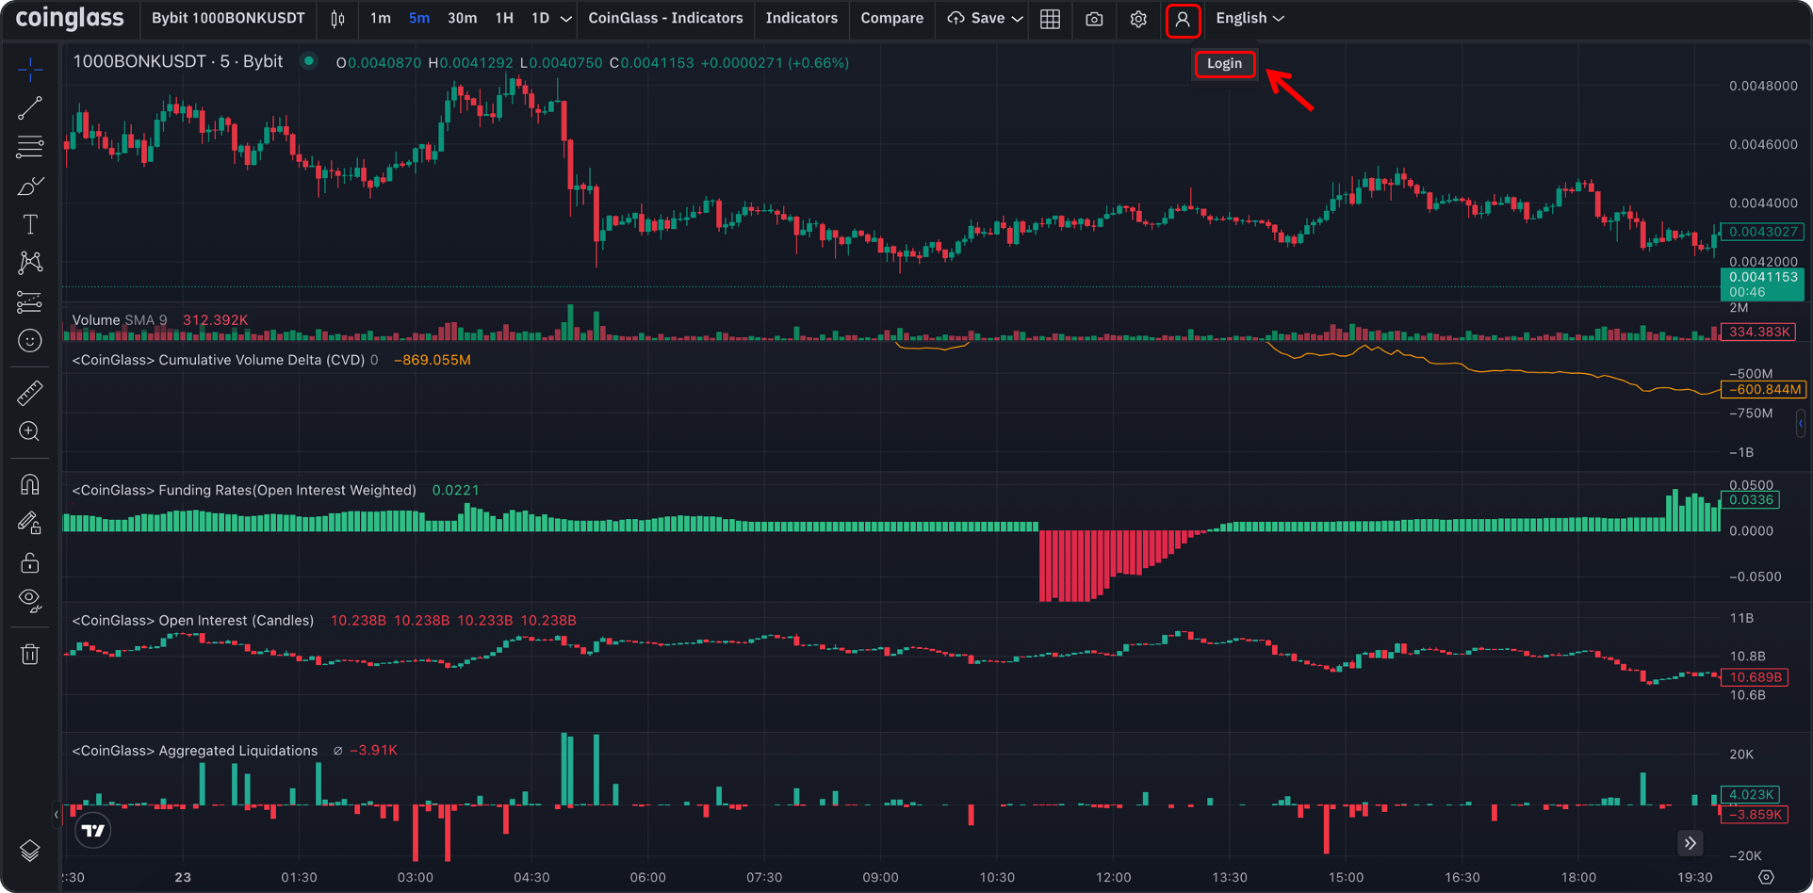Collapse the right side panel arrow
The width and height of the screenshot is (1813, 893).
pyautogui.click(x=1801, y=423)
